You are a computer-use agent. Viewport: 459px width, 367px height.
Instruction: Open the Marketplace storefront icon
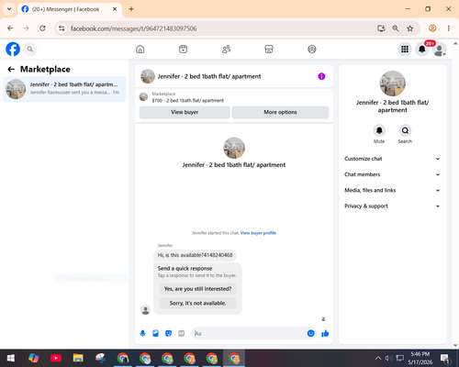(269, 49)
